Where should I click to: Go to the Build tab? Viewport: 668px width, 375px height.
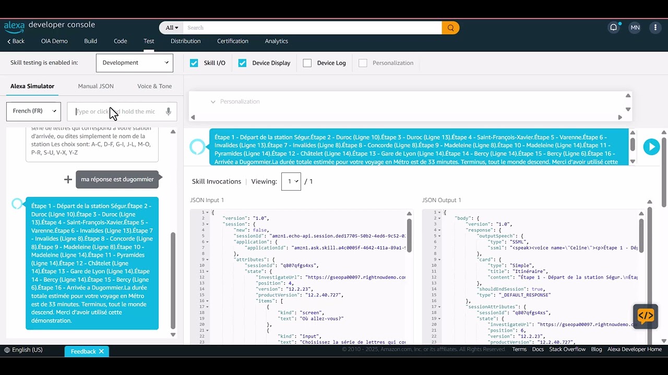click(91, 41)
